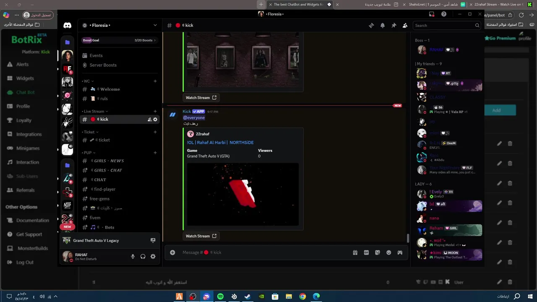Click the upper Watch Stream button
537x302 pixels.
tap(201, 98)
